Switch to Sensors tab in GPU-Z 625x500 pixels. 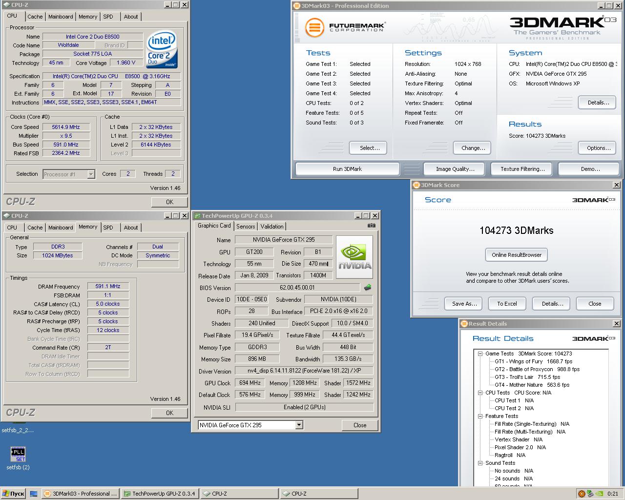[246, 227]
